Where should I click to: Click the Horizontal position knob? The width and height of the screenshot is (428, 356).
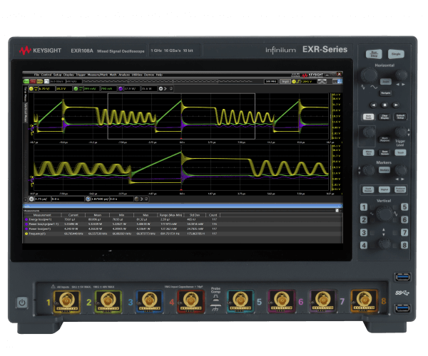(x=401, y=75)
